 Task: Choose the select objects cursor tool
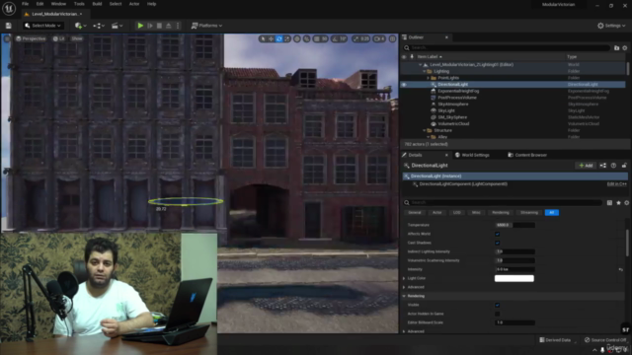(263, 38)
